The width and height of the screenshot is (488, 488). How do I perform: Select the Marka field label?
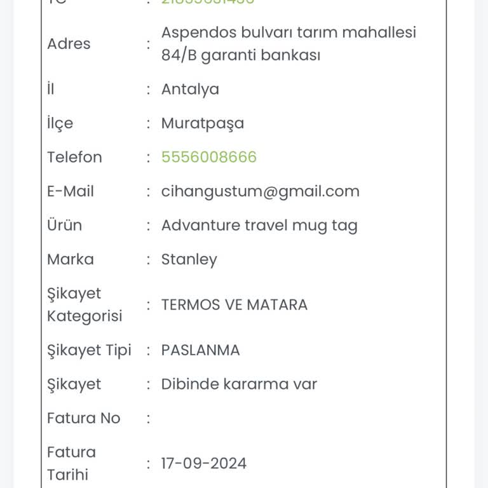(x=70, y=259)
